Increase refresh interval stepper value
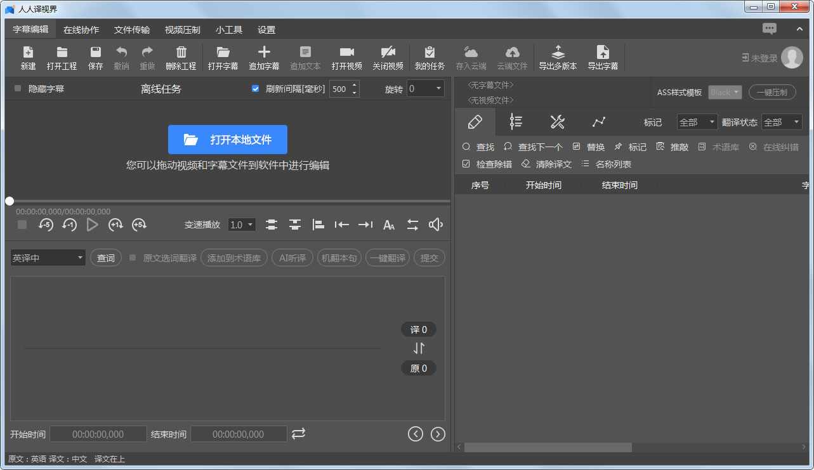Image resolution: width=814 pixels, height=470 pixels. (x=355, y=85)
